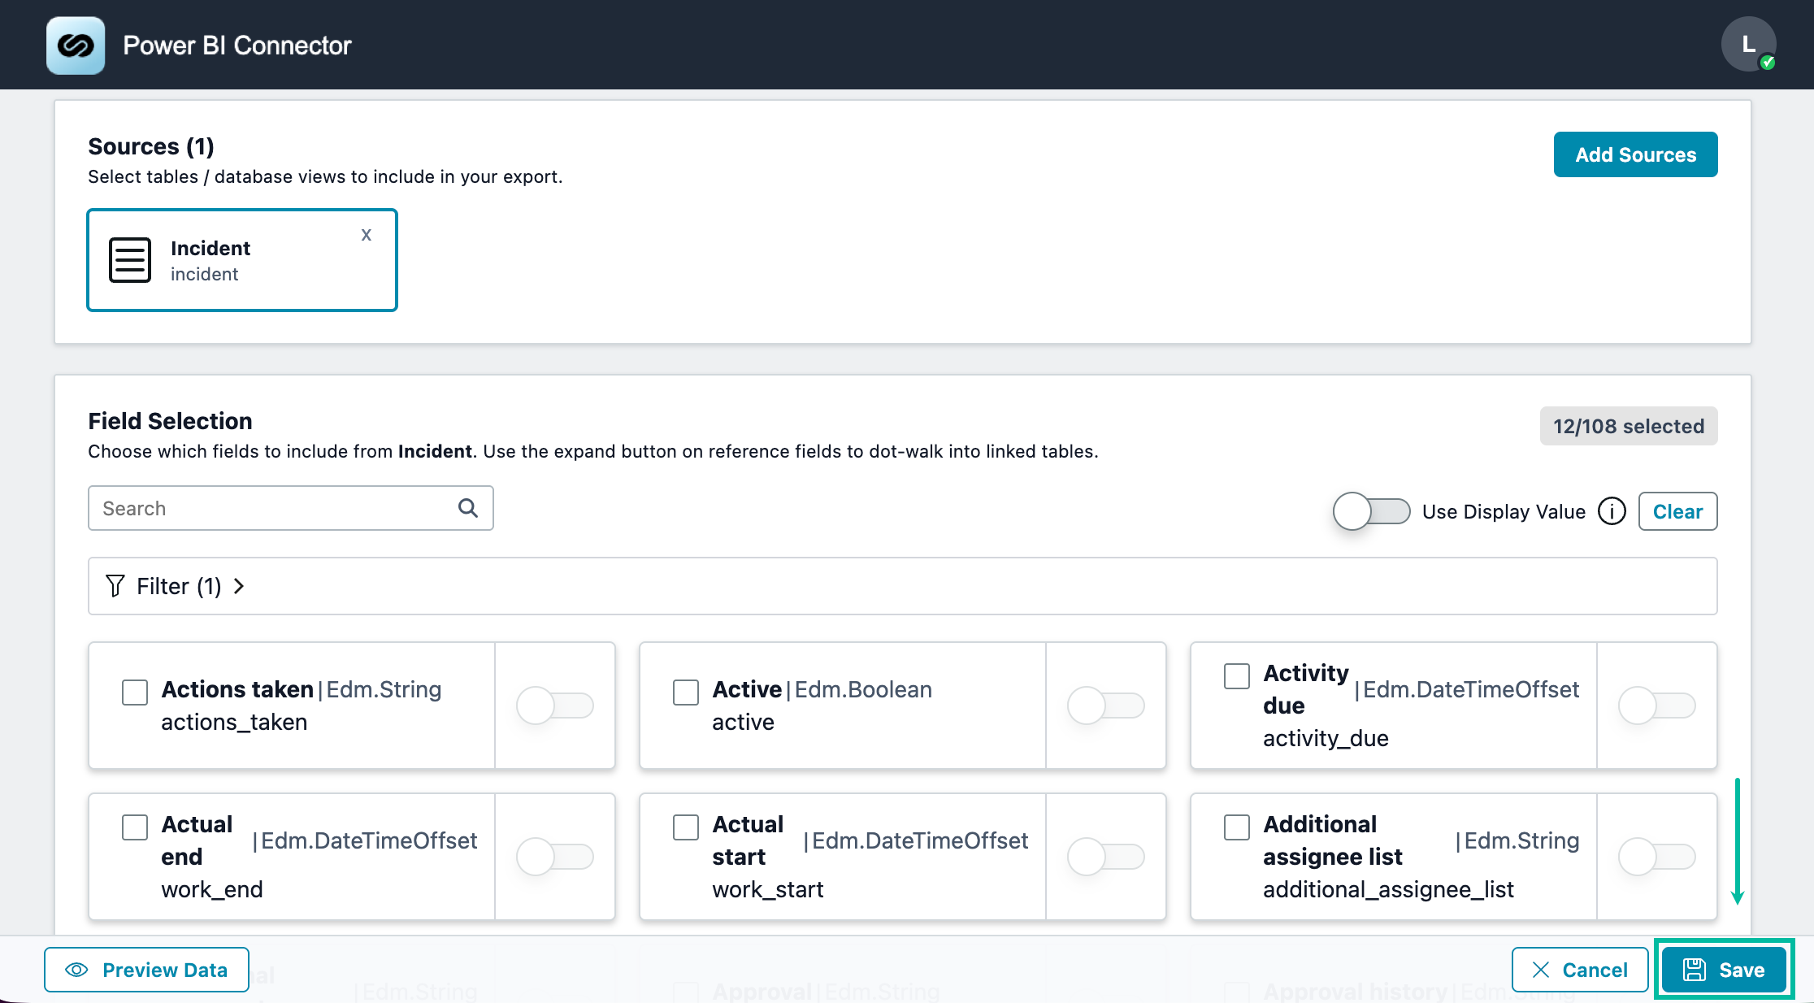Click the Add Sources button

coord(1635,154)
